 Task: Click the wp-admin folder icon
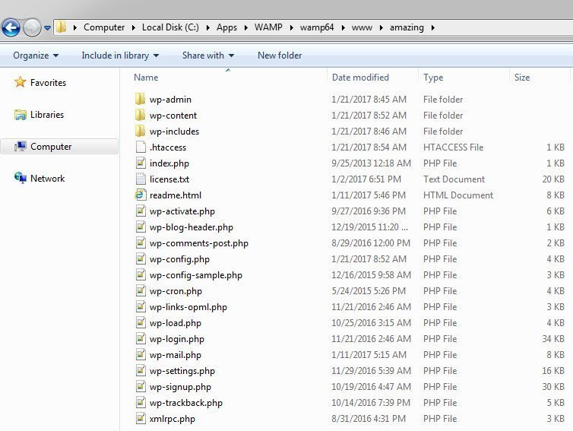[140, 99]
